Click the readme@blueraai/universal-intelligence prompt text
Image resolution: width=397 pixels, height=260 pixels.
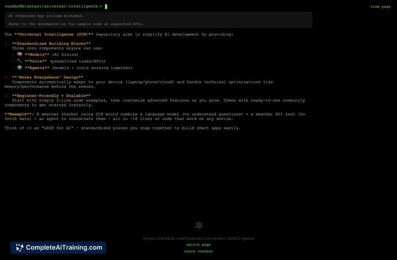click(51, 6)
